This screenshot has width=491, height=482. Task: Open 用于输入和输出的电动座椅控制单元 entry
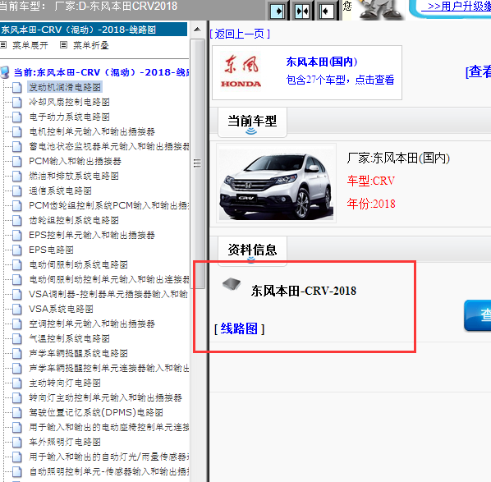pos(109,427)
